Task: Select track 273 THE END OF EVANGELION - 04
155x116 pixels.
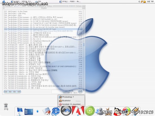Action: tap(43, 82)
